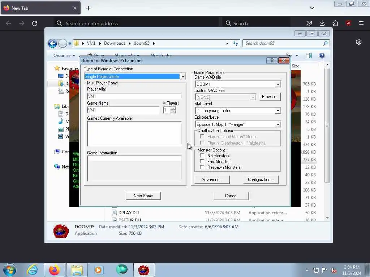Viewport: 370px width, 277px height.
Task: Enable the No Monsters checkbox
Action: coord(202,156)
